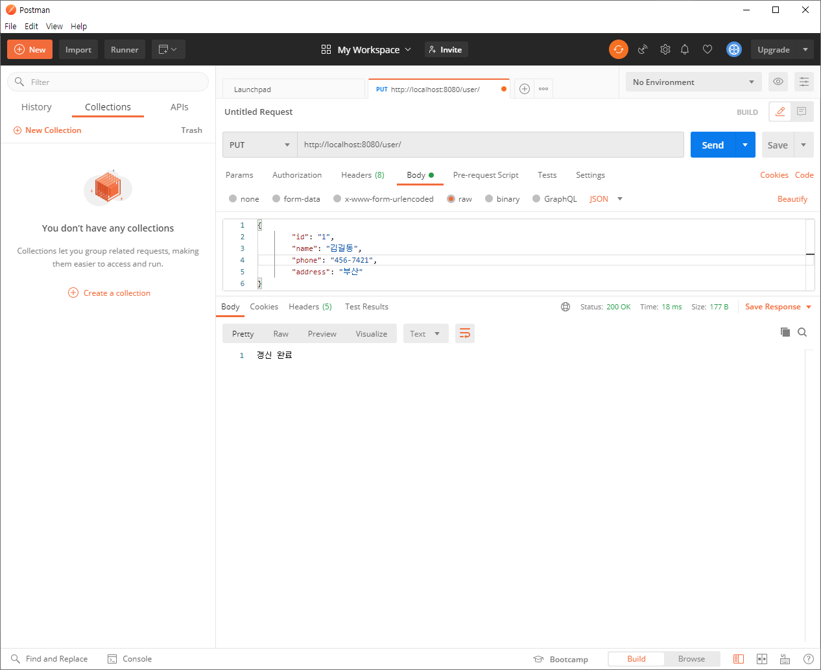Click the heart icon in header
The width and height of the screenshot is (821, 670).
tap(708, 49)
